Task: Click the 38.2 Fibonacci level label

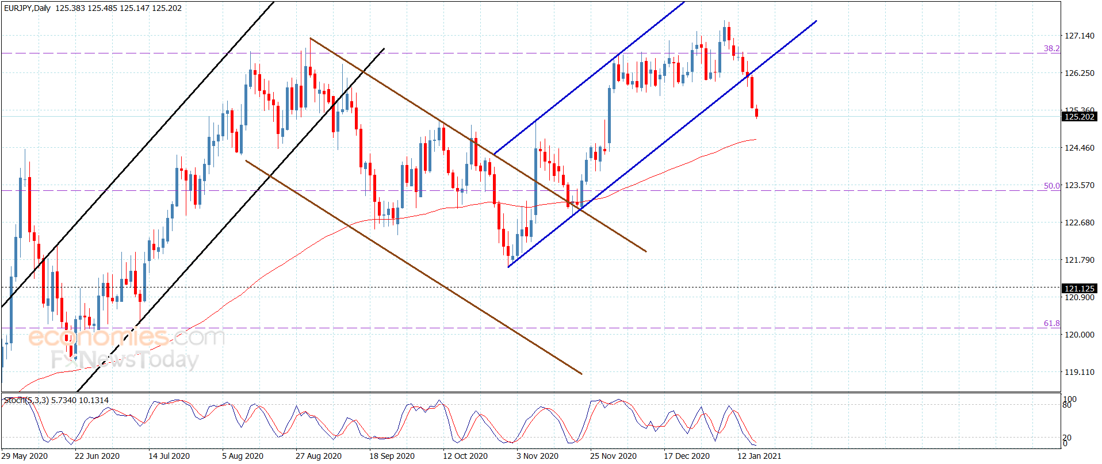Action: 1052,48
